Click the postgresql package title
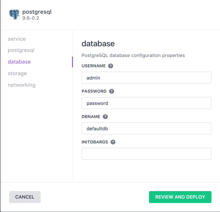The image size is (220, 212). (x=37, y=12)
